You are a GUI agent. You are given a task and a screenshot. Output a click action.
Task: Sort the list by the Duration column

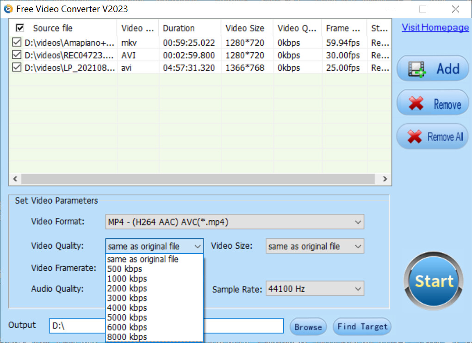tap(179, 28)
